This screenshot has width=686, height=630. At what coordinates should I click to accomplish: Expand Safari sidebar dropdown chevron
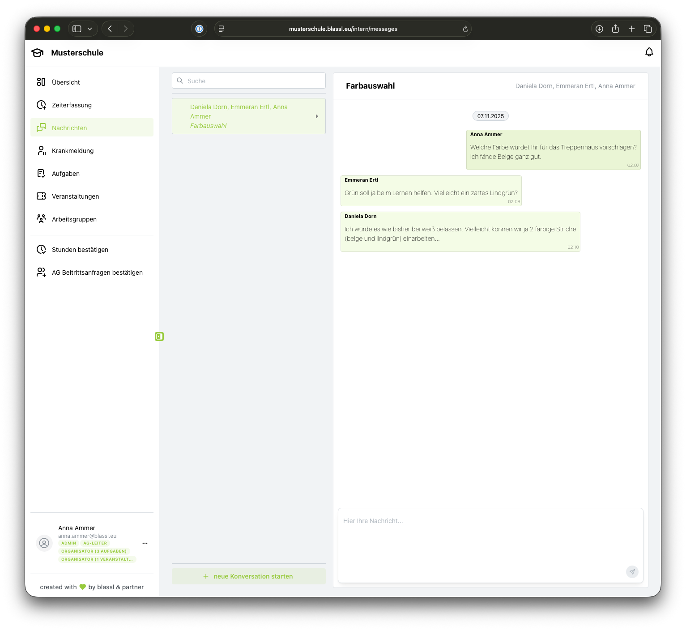click(x=90, y=29)
